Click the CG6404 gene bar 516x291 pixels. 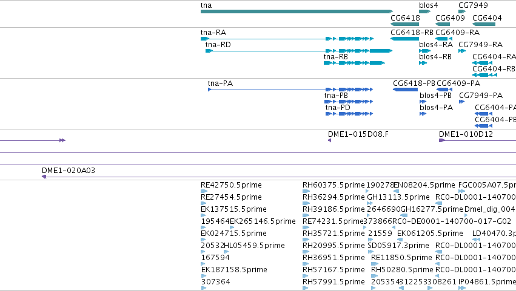(484, 24)
